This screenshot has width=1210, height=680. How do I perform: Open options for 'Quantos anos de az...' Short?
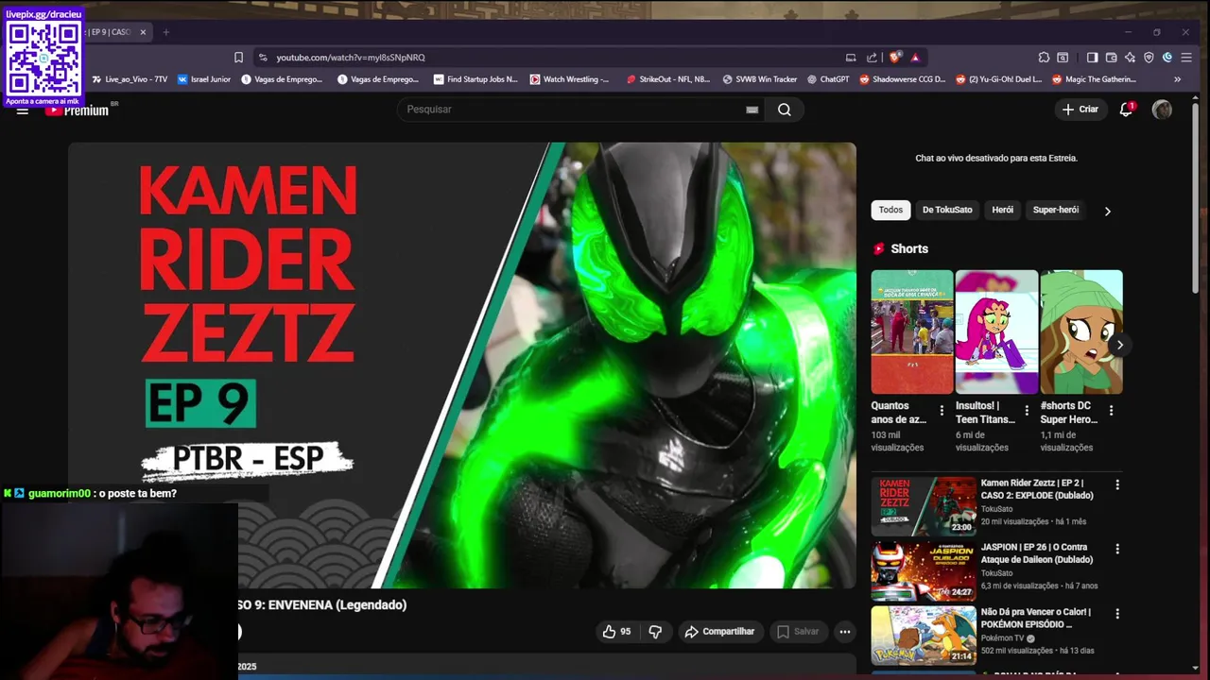click(942, 411)
